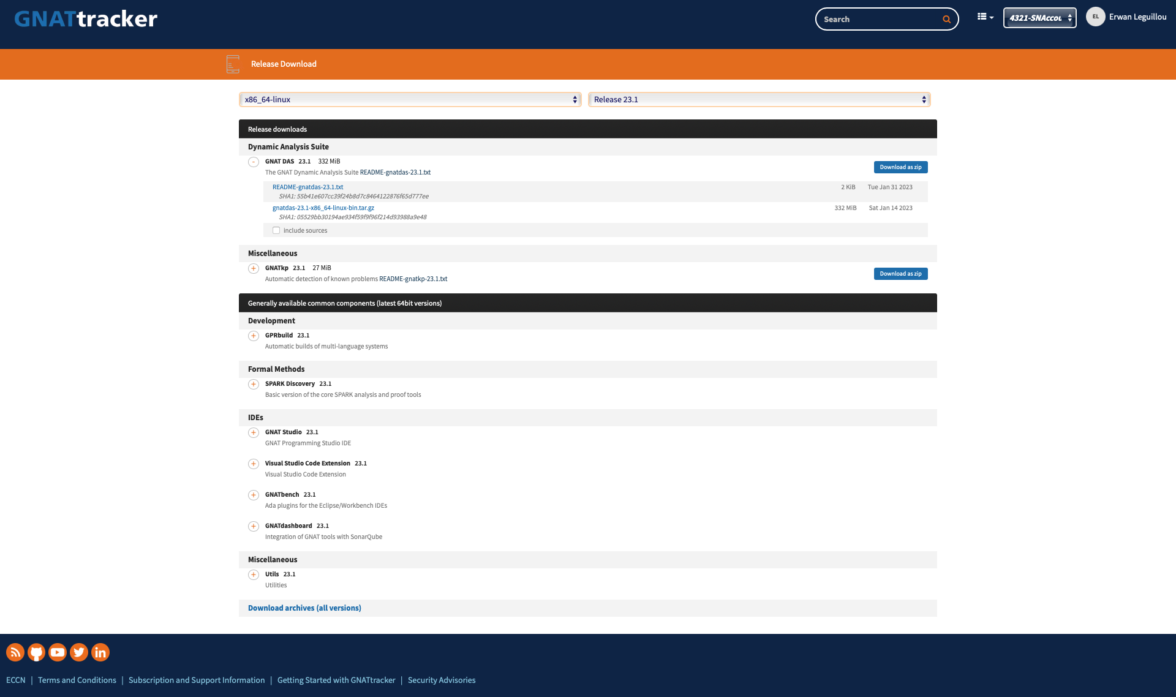Click the Release downloads black header
The width and height of the screenshot is (1176, 697).
(x=588, y=129)
